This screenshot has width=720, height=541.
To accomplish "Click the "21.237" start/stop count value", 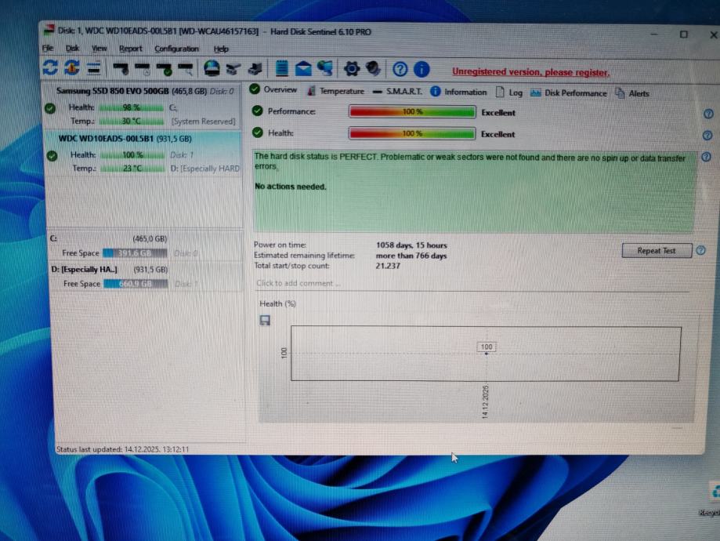I will 388,266.
